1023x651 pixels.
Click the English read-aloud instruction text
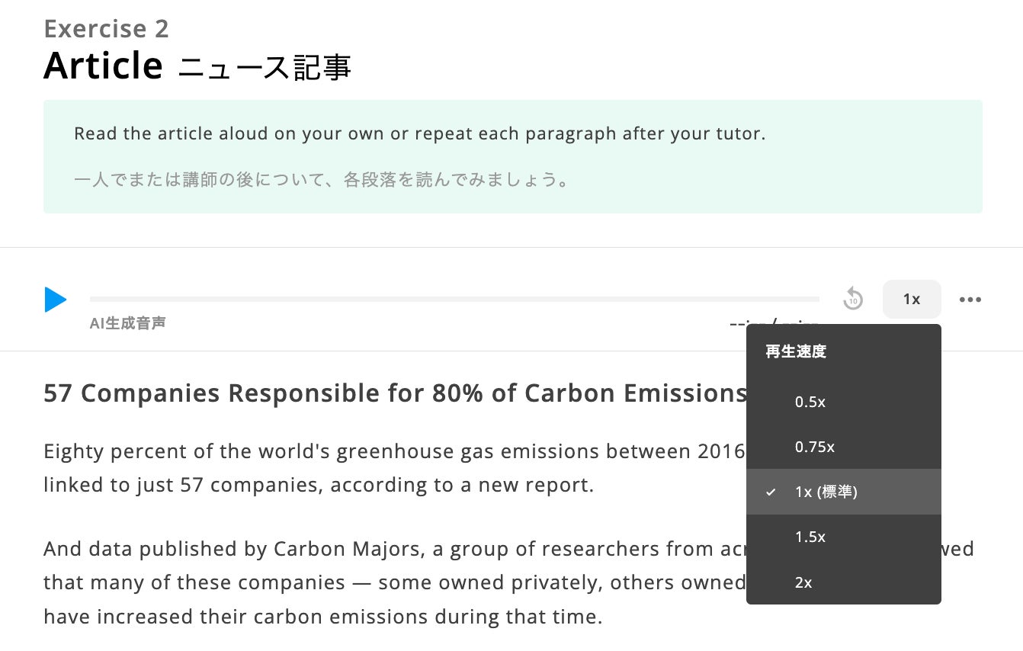point(419,134)
